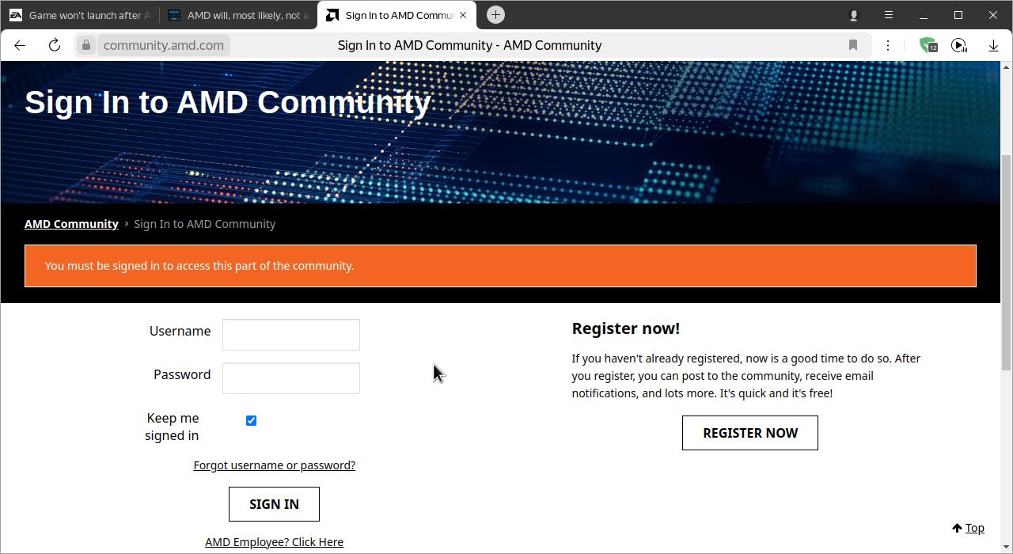Viewport: 1013px width, 554px height.
Task: Minimize the browser window
Action: click(924, 15)
